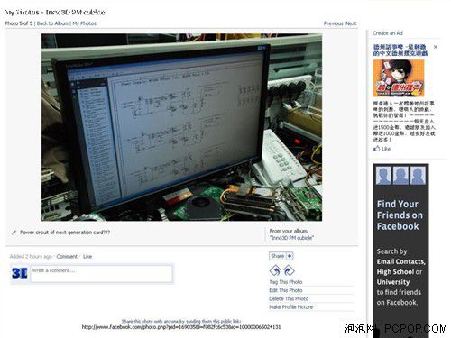Click in the Write a comment field

coord(102,273)
